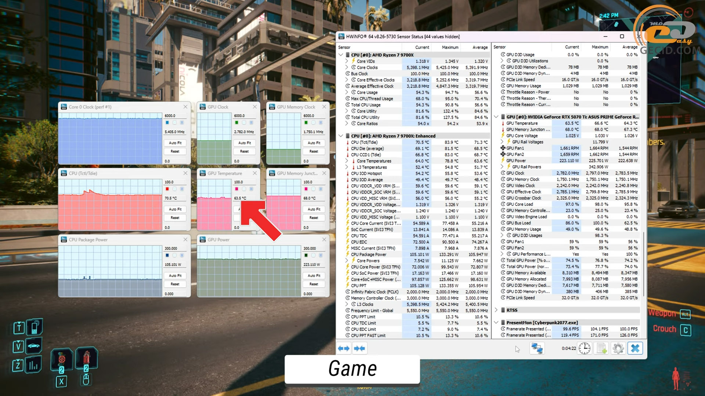Open red color swatch in CPU (Tctl/Tdie) graph
The image size is (705, 396).
(x=167, y=189)
